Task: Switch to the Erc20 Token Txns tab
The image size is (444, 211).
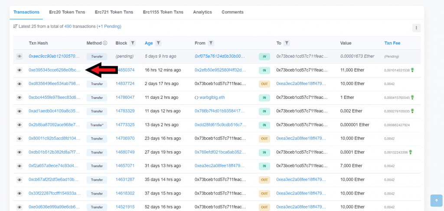Action: [x=67, y=12]
